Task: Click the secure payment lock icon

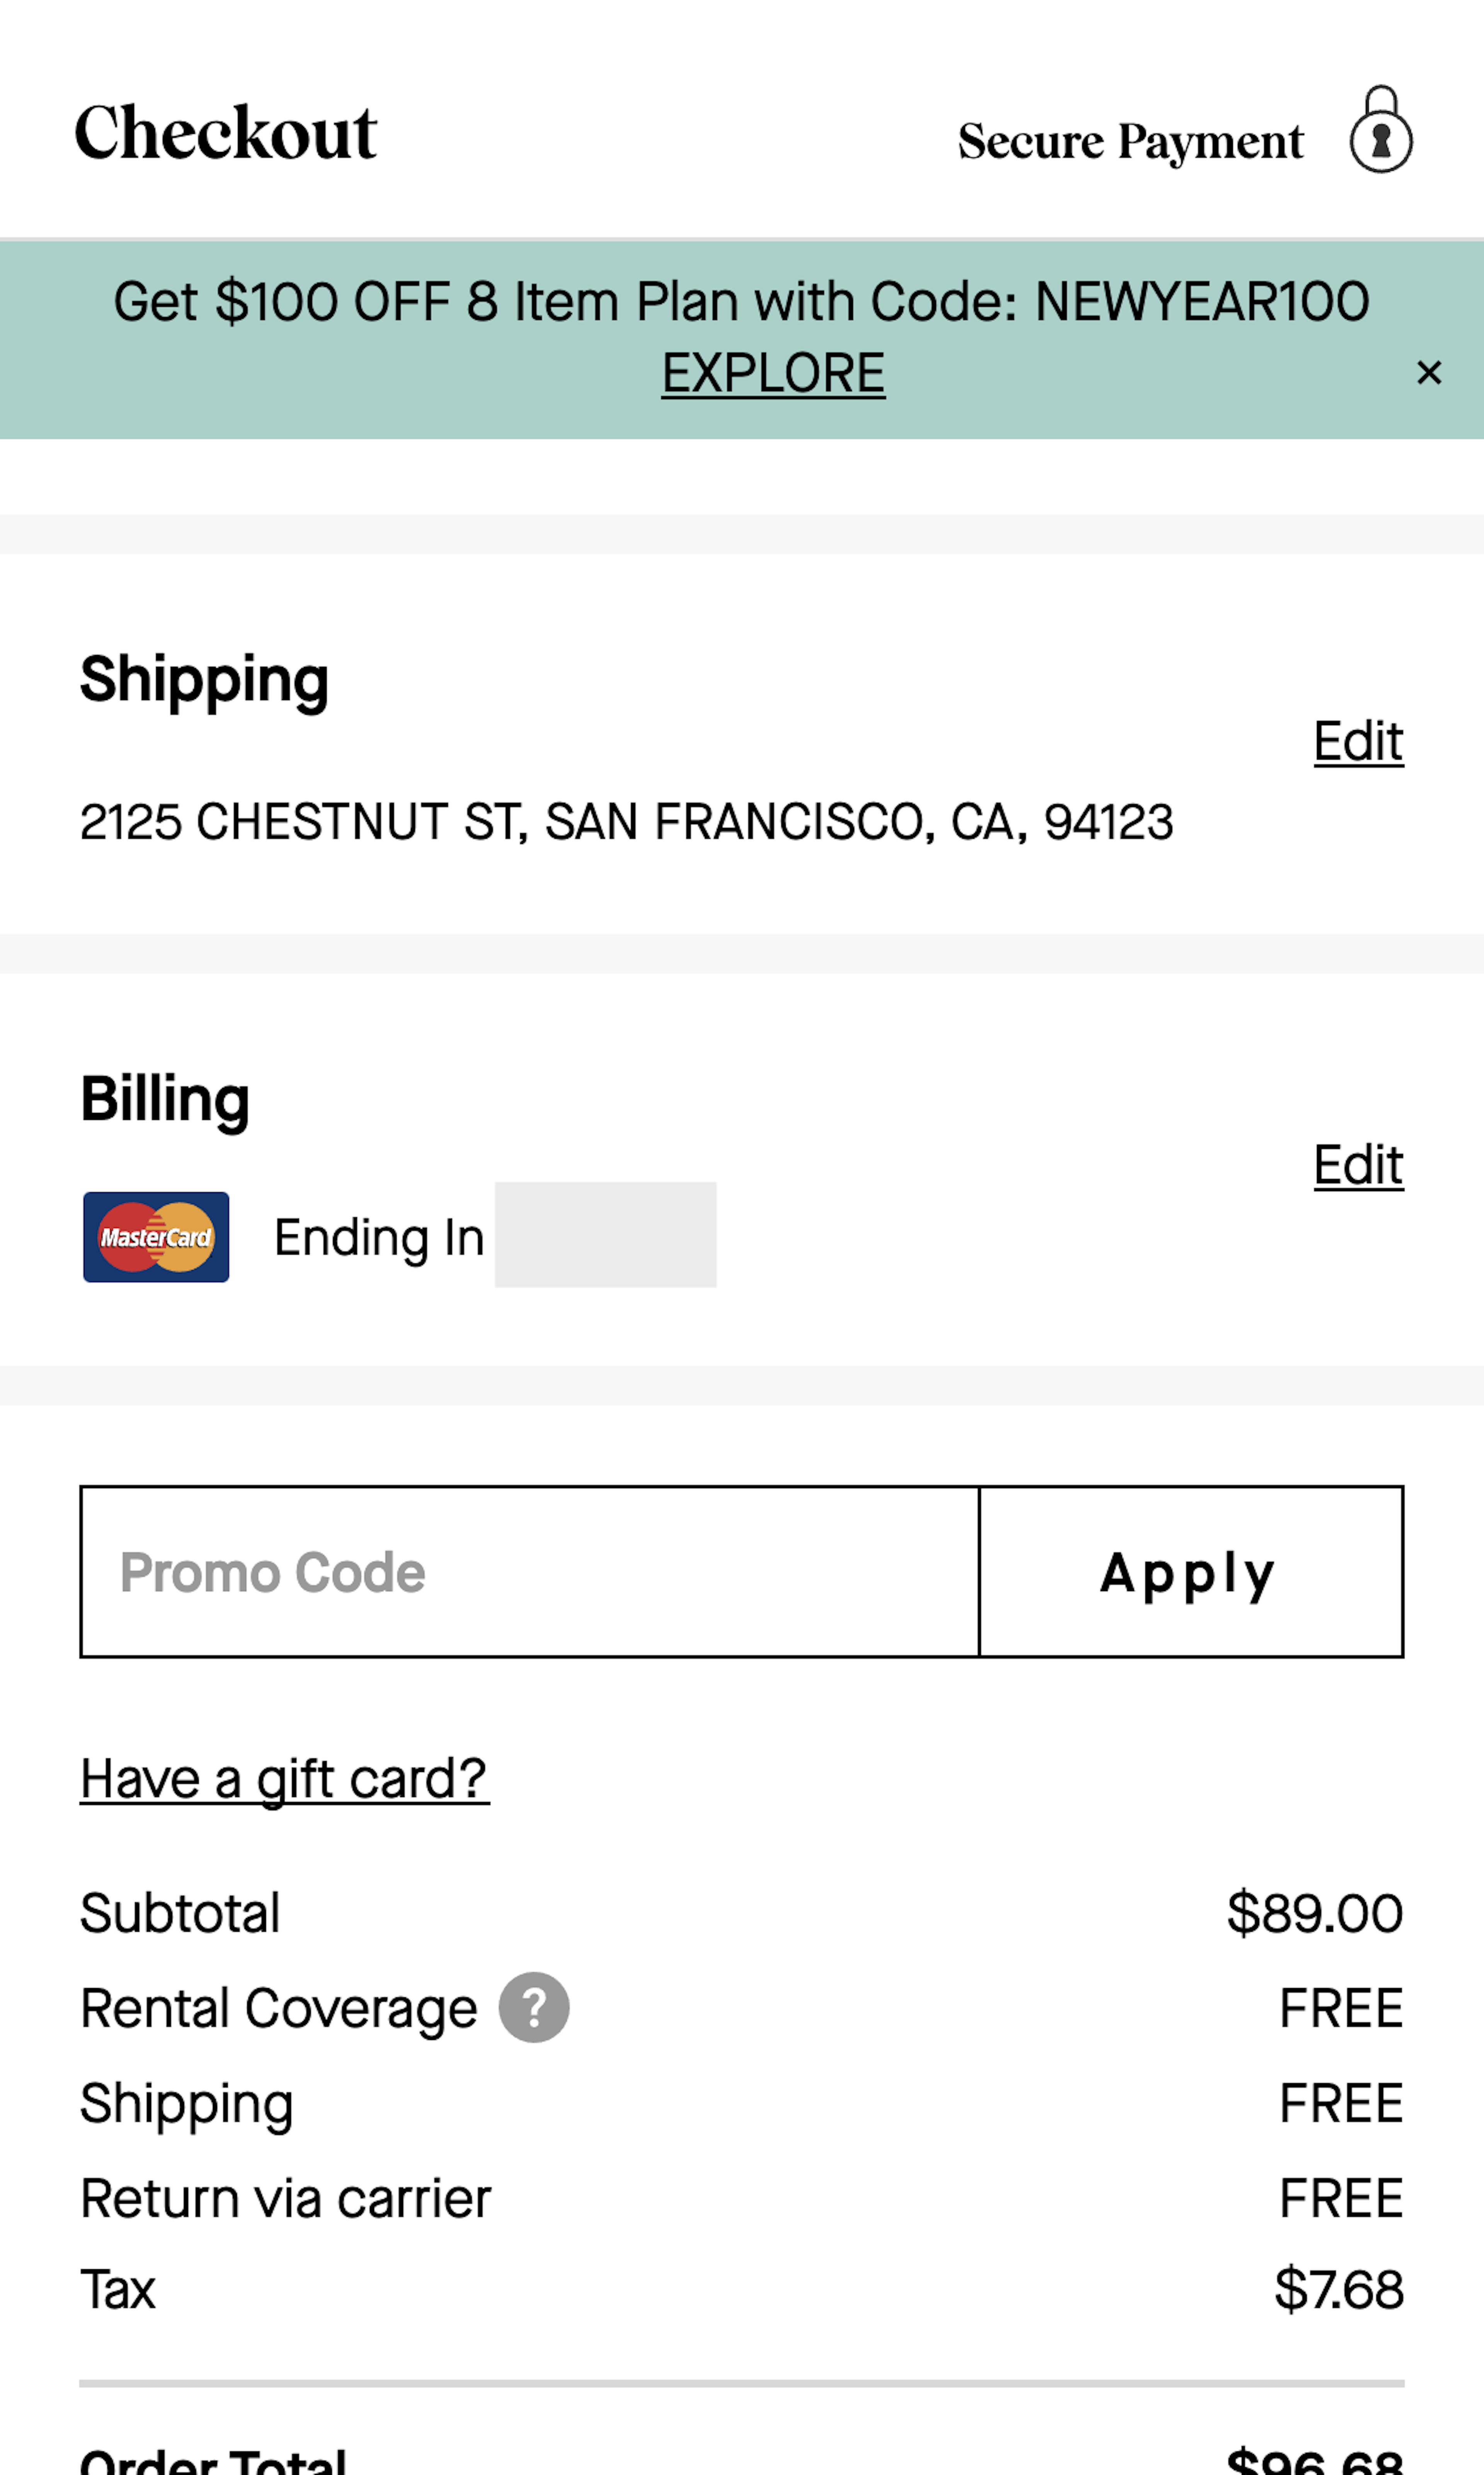Action: 1380,130
